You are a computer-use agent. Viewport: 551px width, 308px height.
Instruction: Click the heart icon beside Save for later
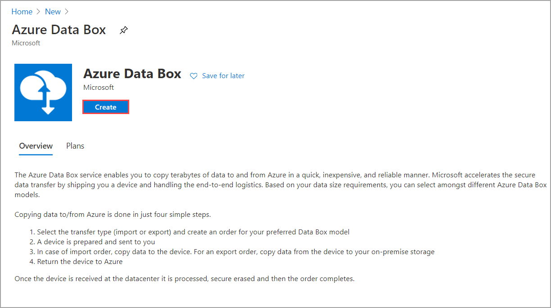[x=194, y=75]
